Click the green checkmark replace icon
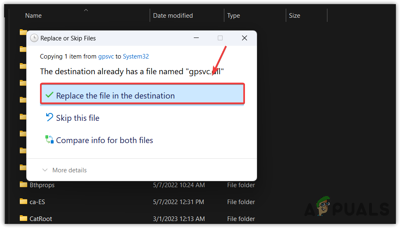400x228 pixels. coord(49,95)
